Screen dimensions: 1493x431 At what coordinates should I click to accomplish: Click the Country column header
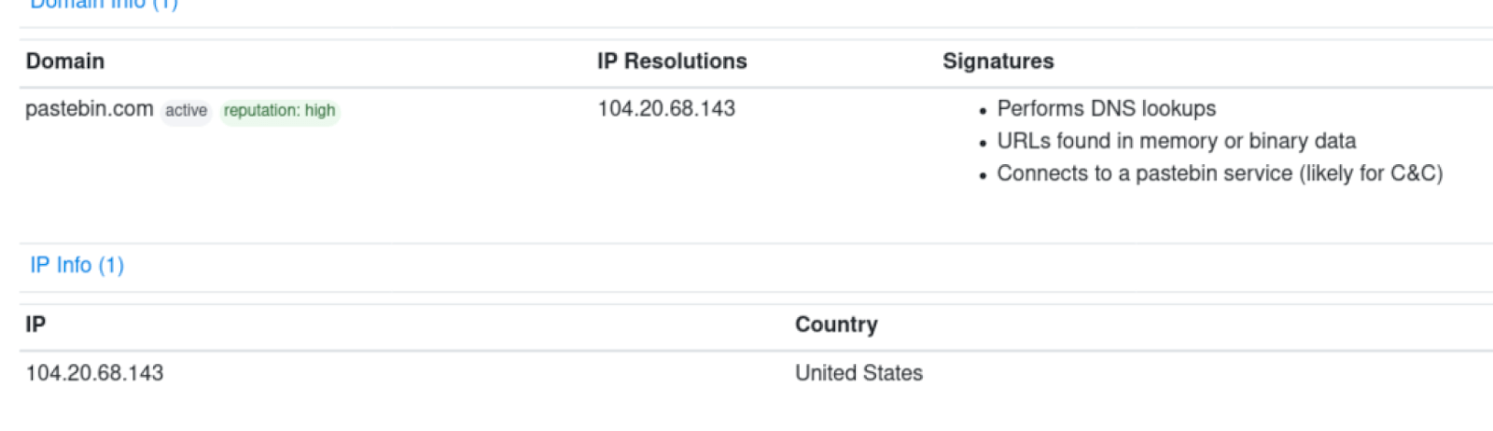836,325
